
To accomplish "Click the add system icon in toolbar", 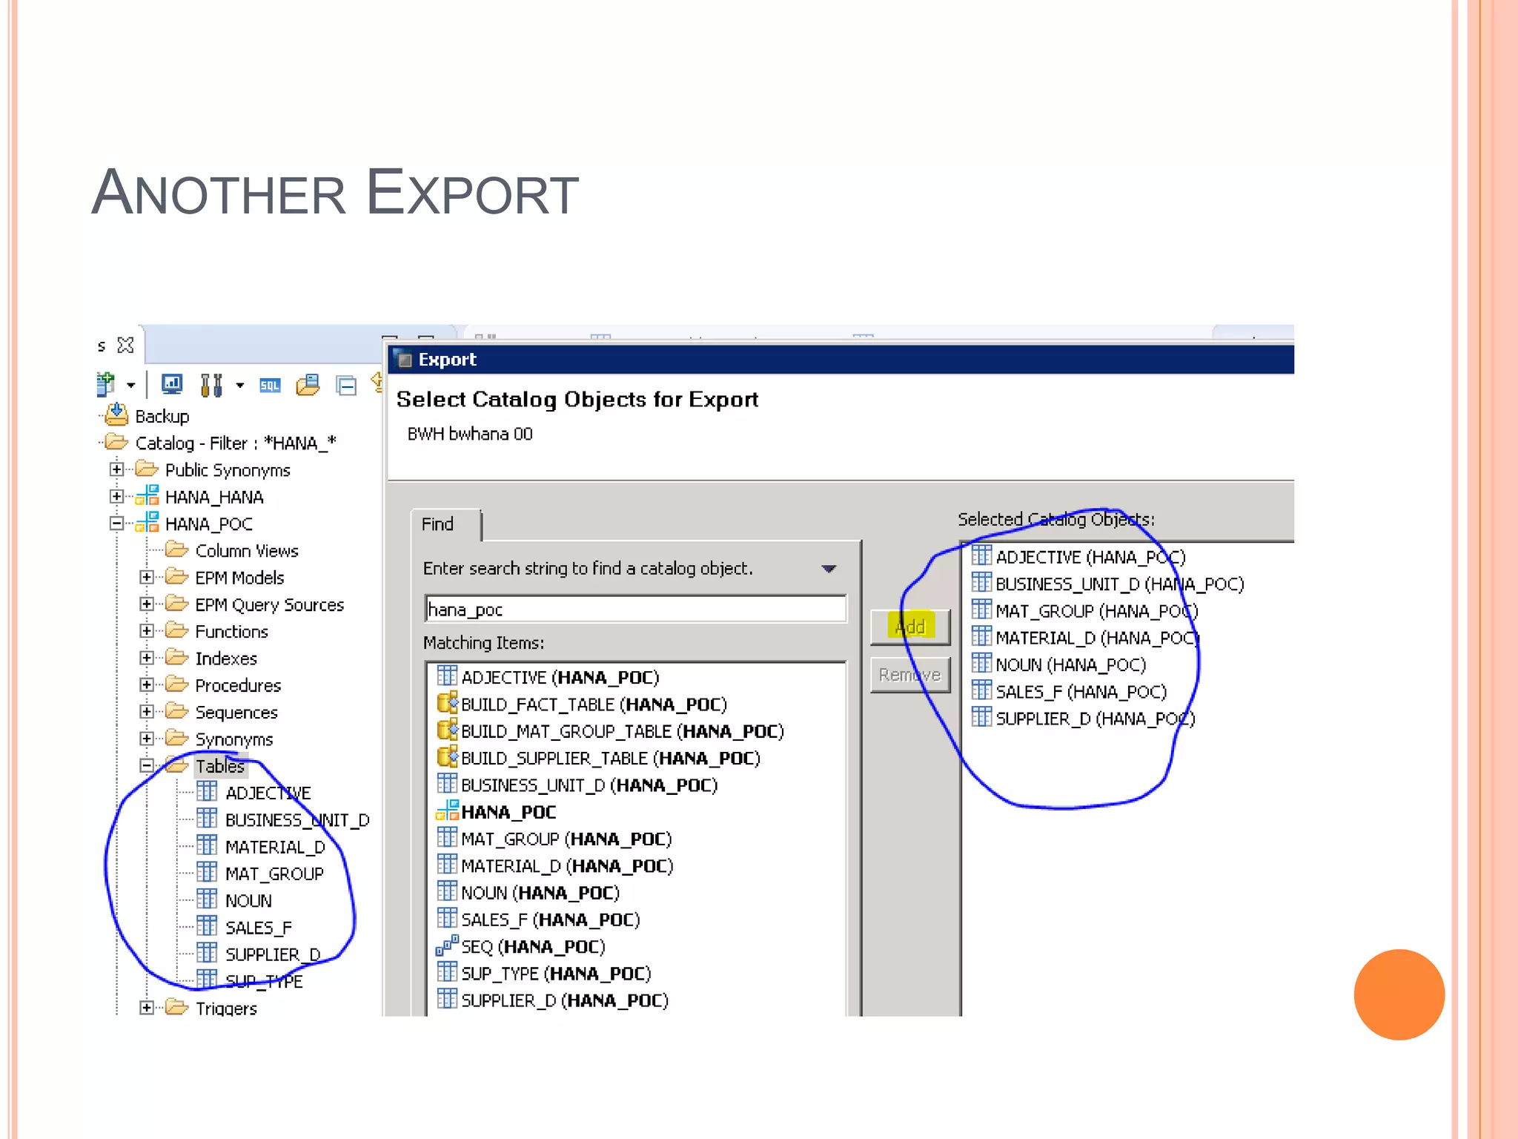I will tap(106, 384).
